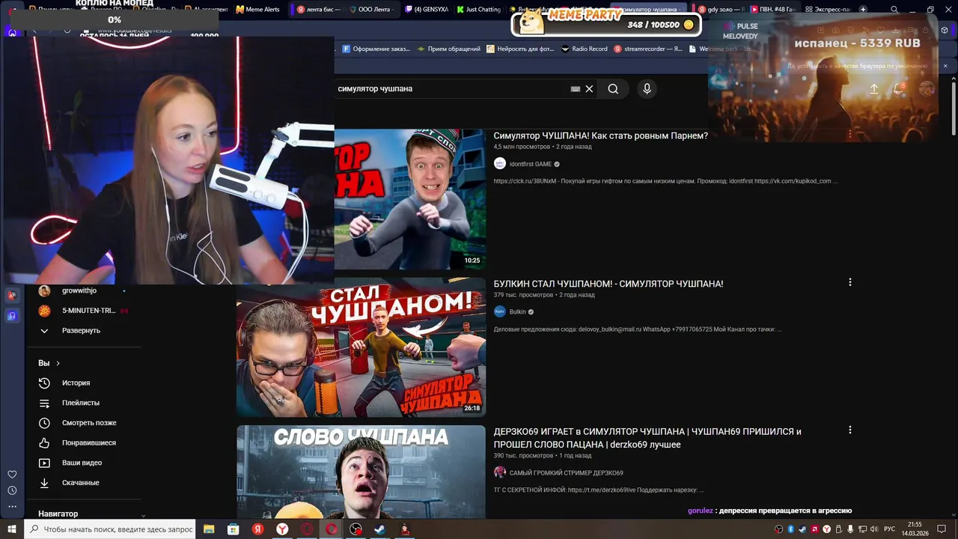Switch to the Meme Alerts browser tab
958x539 pixels.
(257, 10)
